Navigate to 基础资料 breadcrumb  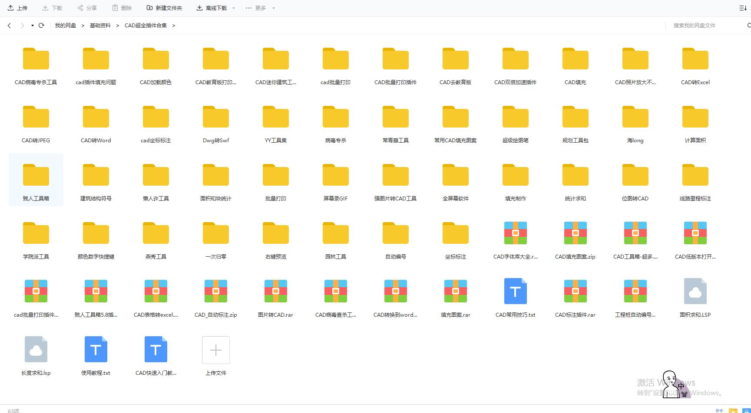tap(100, 26)
